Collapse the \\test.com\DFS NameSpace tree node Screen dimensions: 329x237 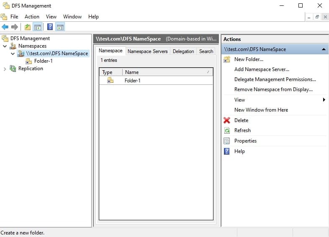coord(13,54)
